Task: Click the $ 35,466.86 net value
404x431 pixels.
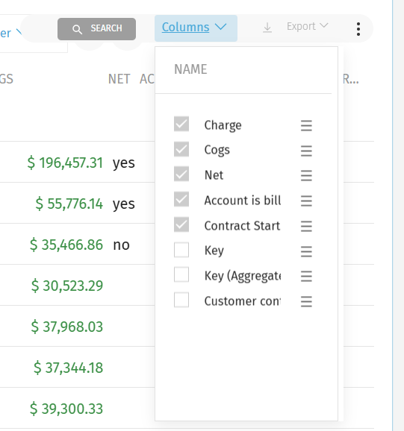Action: [x=66, y=245]
